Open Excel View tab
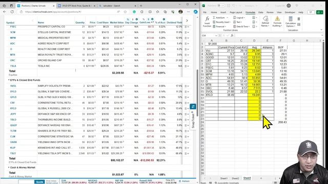The width and height of the screenshot is (328, 184). (279, 12)
